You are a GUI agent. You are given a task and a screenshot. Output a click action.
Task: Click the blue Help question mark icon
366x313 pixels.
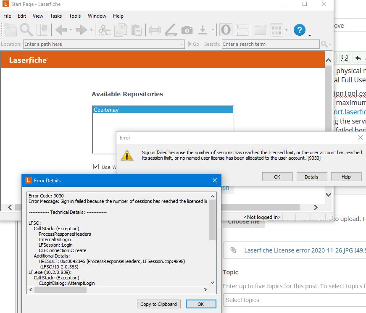pyautogui.click(x=299, y=30)
